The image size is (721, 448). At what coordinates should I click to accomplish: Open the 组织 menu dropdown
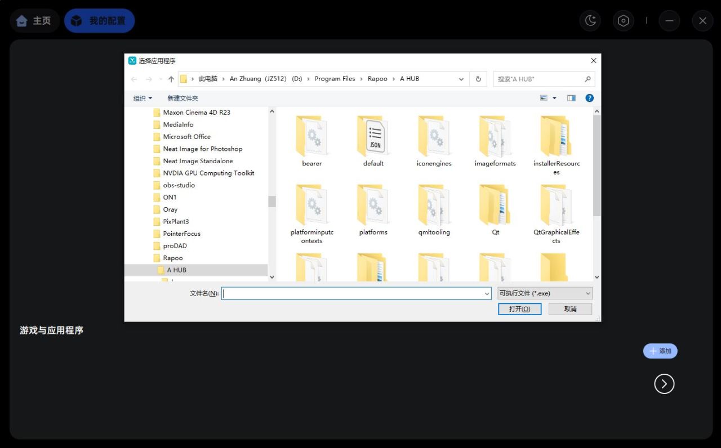(143, 98)
